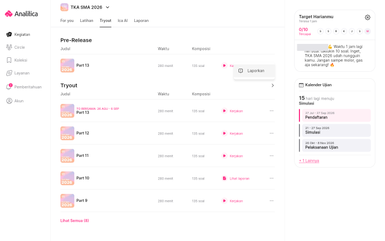Click the Kalender Ujian calendar icon

(301, 85)
